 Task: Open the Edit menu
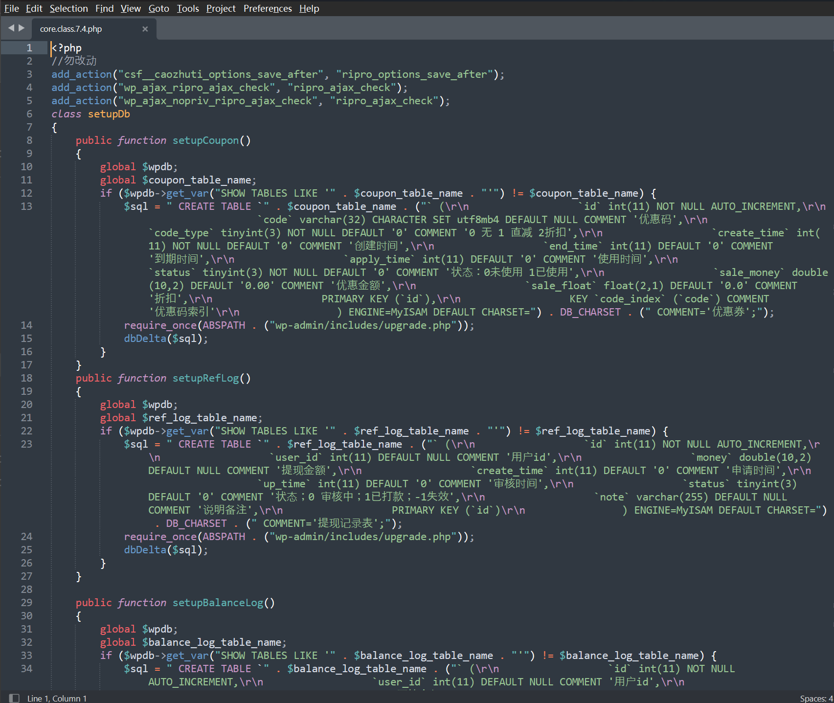coord(34,8)
